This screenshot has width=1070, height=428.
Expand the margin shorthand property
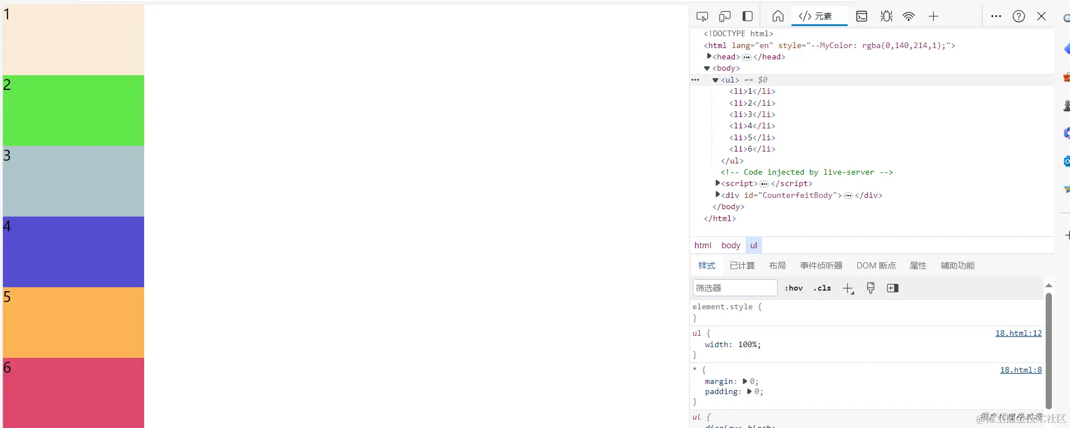pos(745,381)
